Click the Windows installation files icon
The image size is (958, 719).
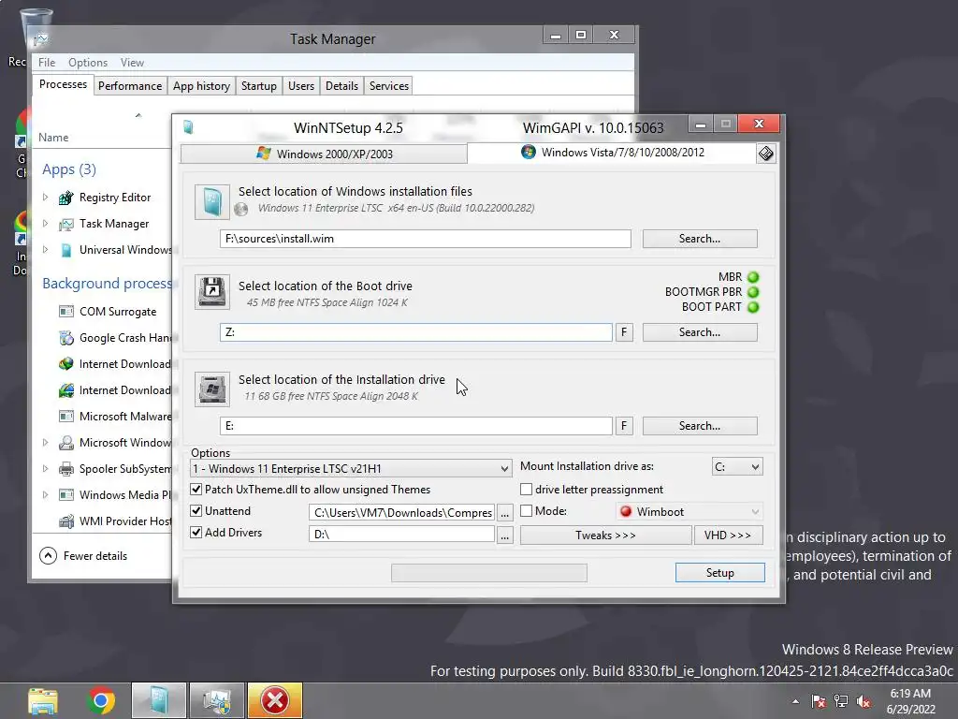pos(212,202)
